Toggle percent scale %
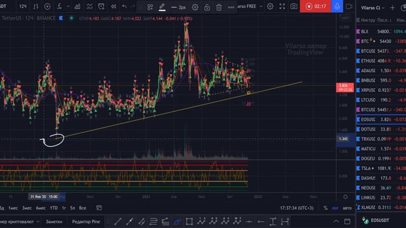The image size is (406, 228). click(325, 208)
